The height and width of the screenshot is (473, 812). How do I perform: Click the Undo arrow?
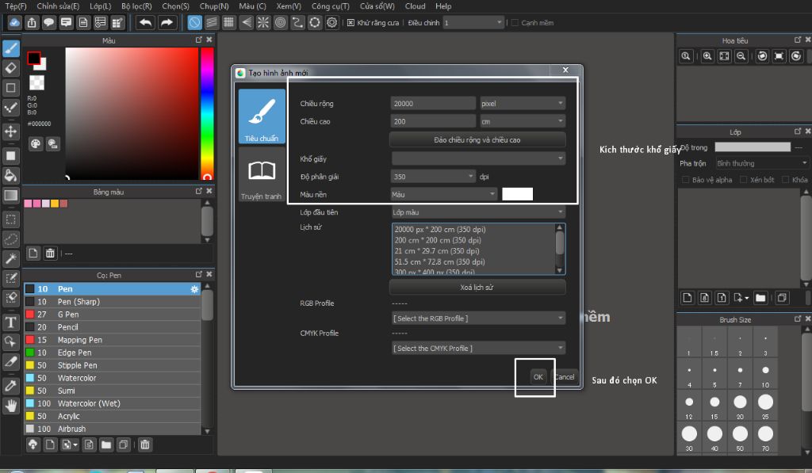click(x=146, y=23)
